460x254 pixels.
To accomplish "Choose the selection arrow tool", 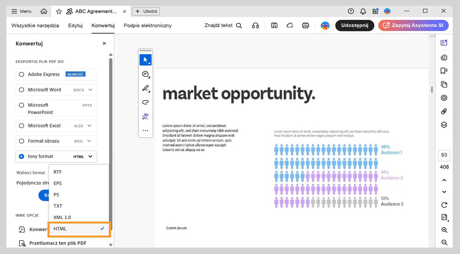I will tap(145, 60).
